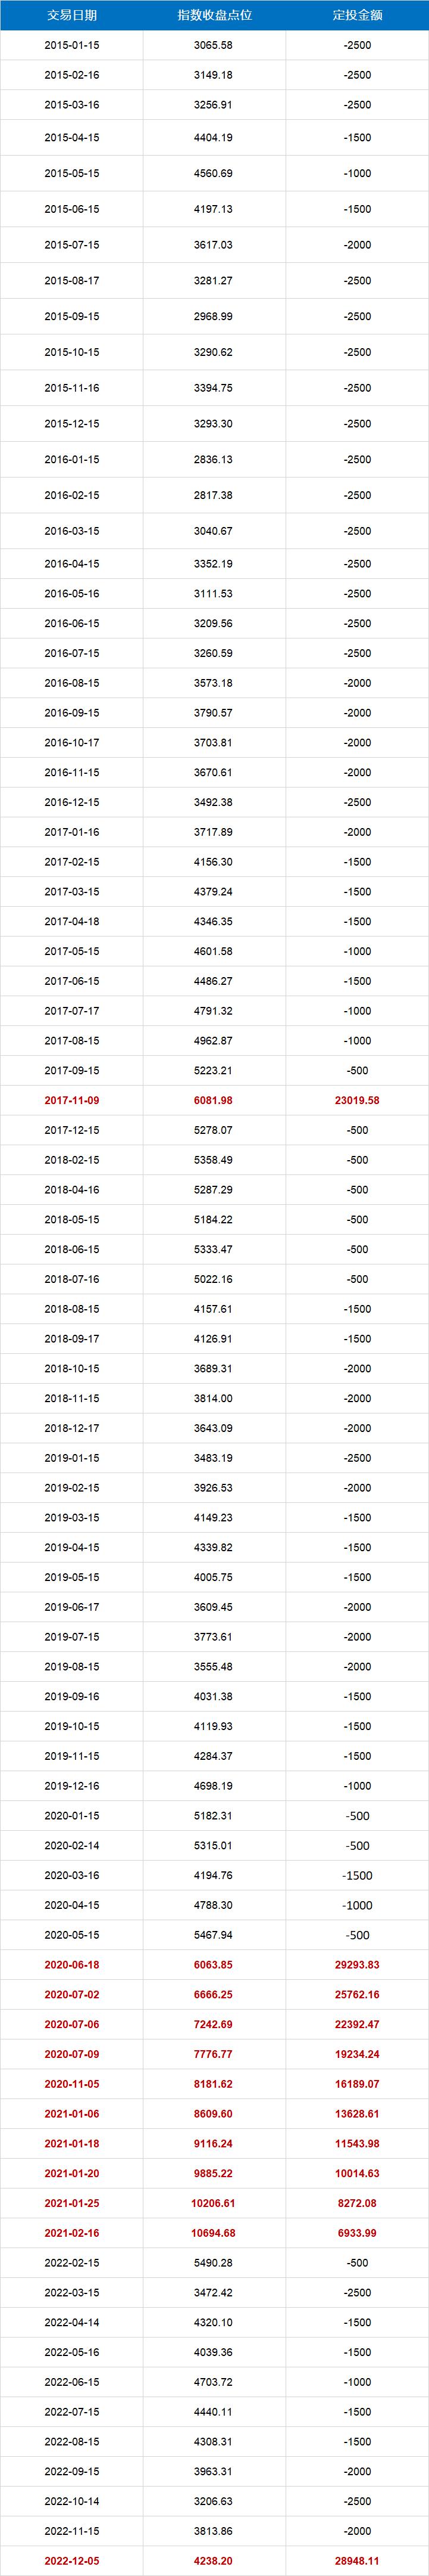The image size is (429, 2576).
Task: Click the 2016-02-15 date cell
Action: point(72,495)
